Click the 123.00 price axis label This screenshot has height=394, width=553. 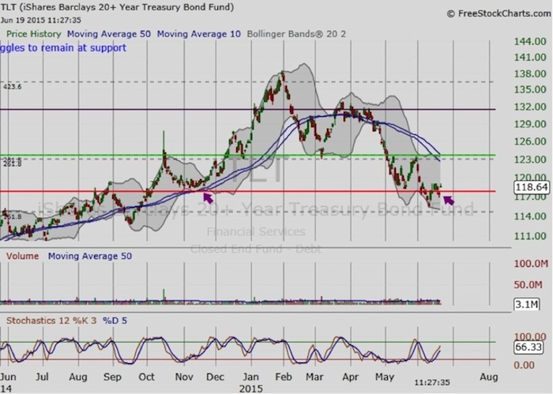530,159
